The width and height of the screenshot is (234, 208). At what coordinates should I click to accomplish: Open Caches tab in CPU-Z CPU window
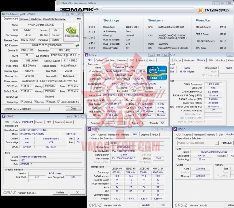pos(99,60)
